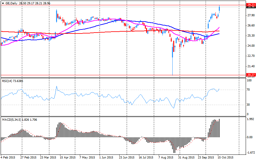Click the red 20.27 price level tag
The height and width of the screenshot is (160, 258).
[251, 75]
